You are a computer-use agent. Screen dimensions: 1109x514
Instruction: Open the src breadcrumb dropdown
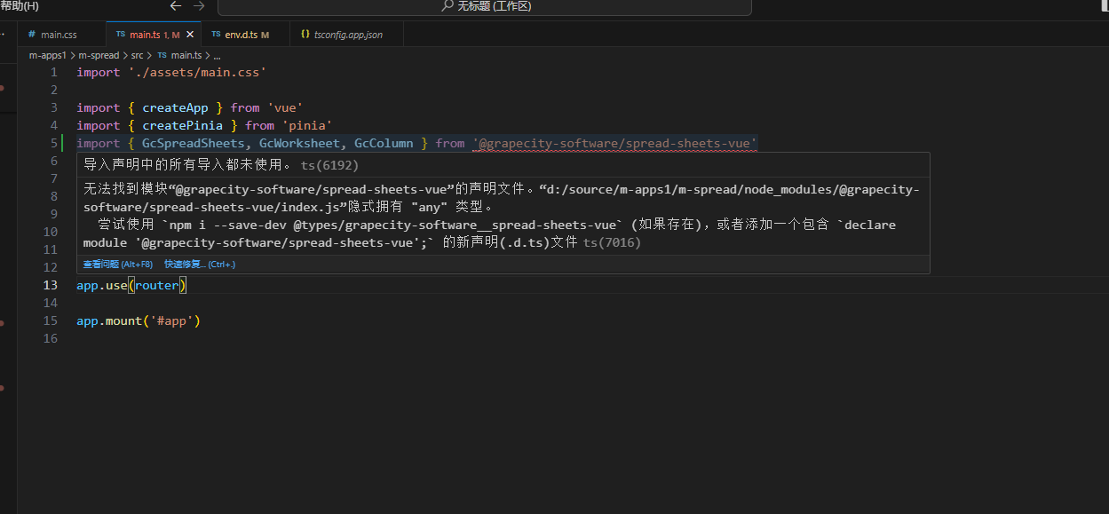136,54
